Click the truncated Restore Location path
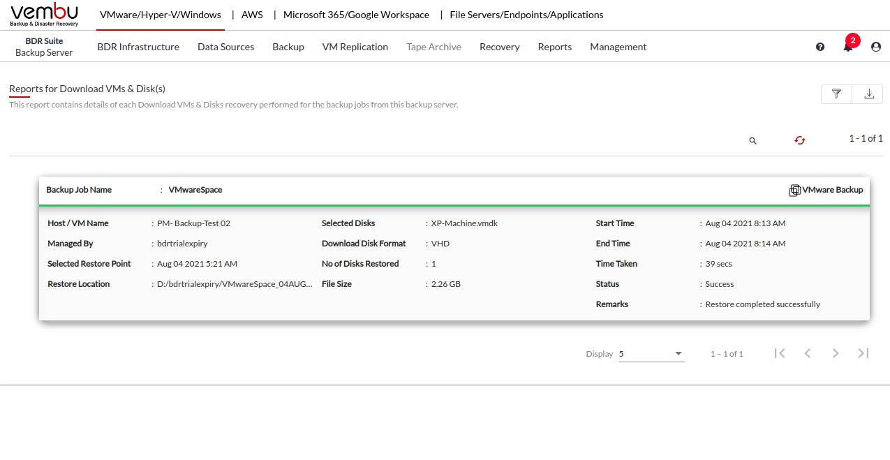The image size is (890, 460). pos(235,284)
